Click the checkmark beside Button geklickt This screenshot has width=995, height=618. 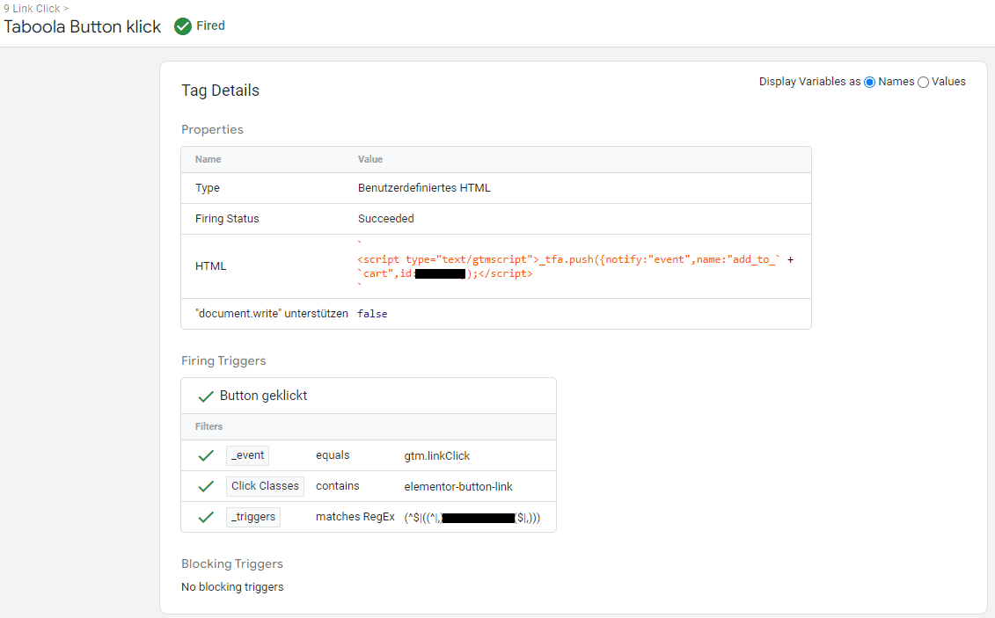coord(206,396)
